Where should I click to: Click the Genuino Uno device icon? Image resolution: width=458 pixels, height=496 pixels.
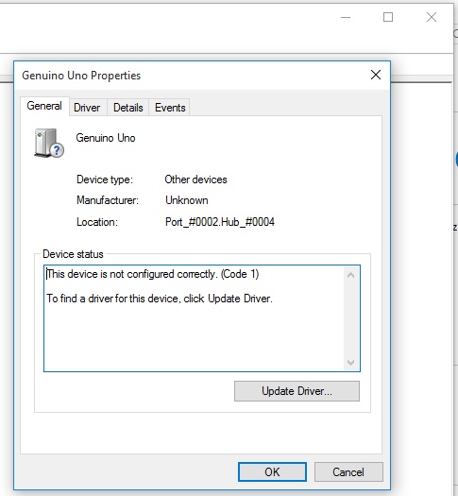[x=49, y=143]
